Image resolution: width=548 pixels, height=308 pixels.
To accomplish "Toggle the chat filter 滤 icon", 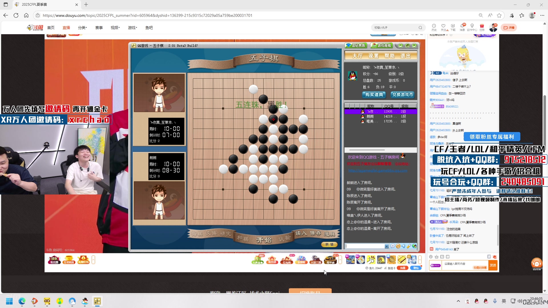I will 489,257.
